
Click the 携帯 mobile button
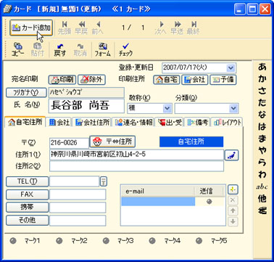click(27, 208)
